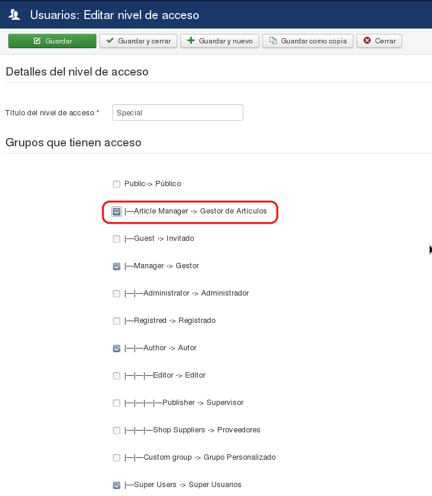
Task: Tick Shop Suppliers -> Proveedores checkbox
Action: (117, 431)
